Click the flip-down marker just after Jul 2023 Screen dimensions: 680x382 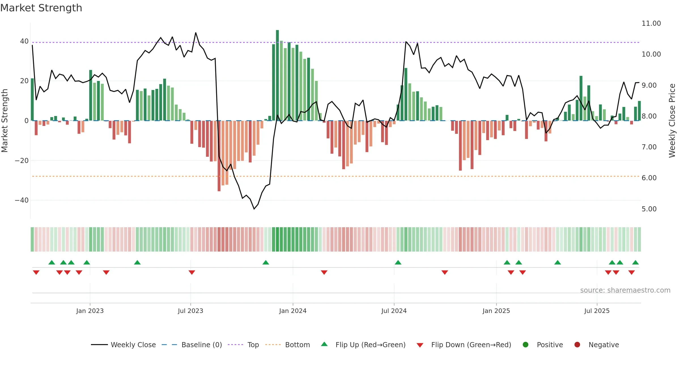tap(192, 272)
